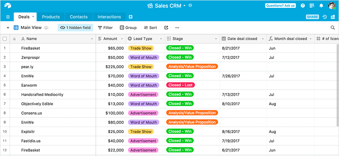The height and width of the screenshot is (156, 339).
Task: Click the Lead Type single select icon
Action: click(x=130, y=38)
